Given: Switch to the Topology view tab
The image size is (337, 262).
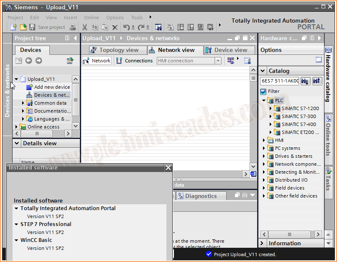Looking at the screenshot, I should [114, 50].
